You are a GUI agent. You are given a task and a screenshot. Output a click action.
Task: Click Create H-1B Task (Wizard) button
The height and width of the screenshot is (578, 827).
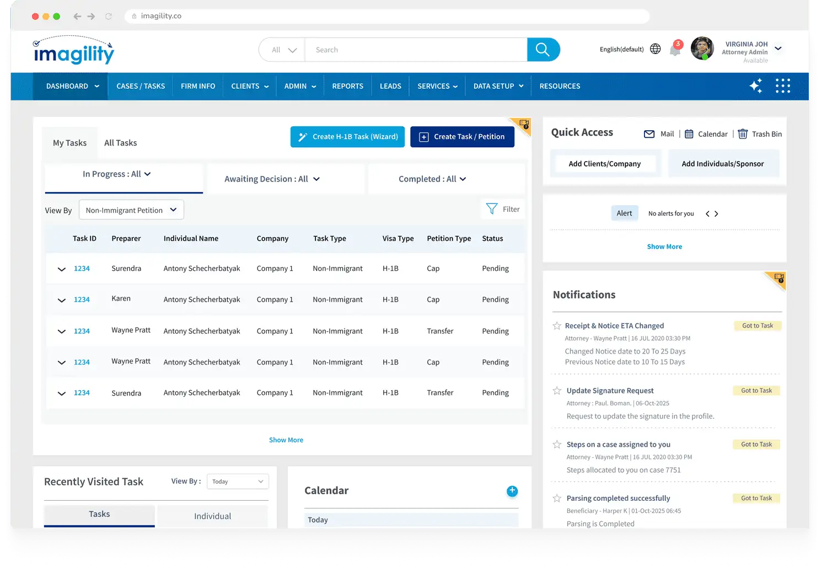tap(347, 137)
